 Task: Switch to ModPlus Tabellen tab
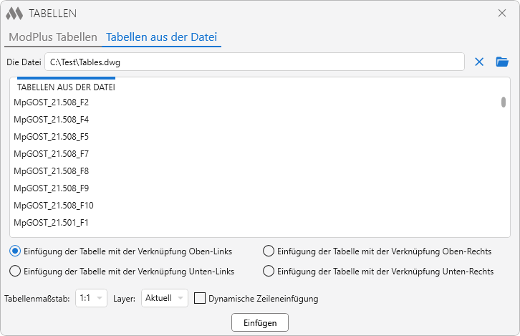[52, 37]
